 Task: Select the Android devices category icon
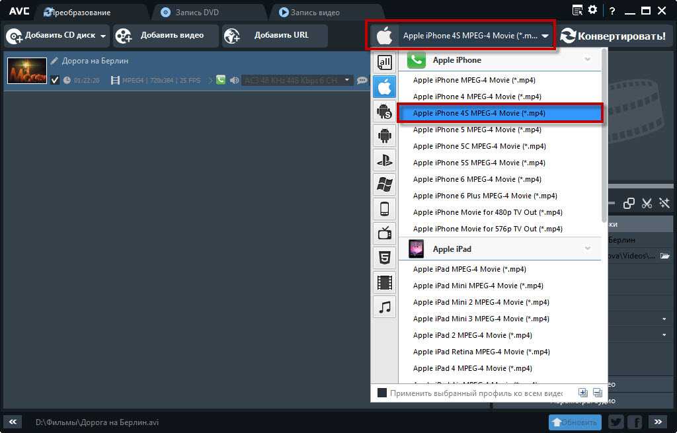pos(384,136)
